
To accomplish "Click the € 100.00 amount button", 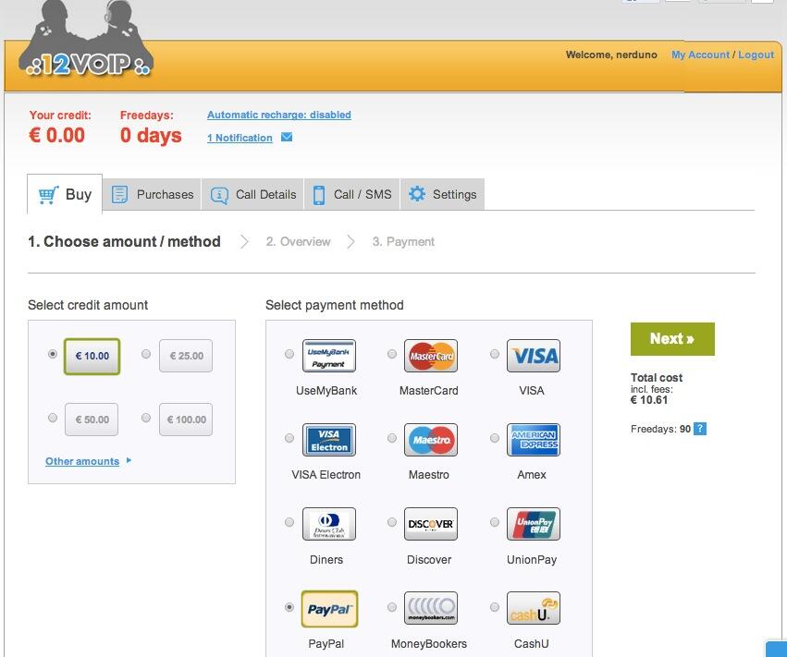I will pyautogui.click(x=186, y=420).
